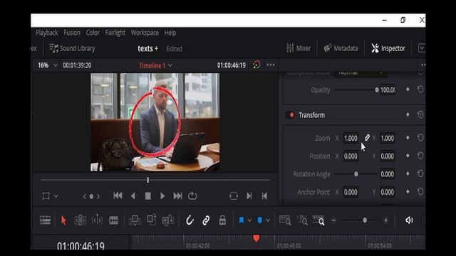The image size is (456, 256).
Task: Click the Zoom Y value field
Action: 388,138
